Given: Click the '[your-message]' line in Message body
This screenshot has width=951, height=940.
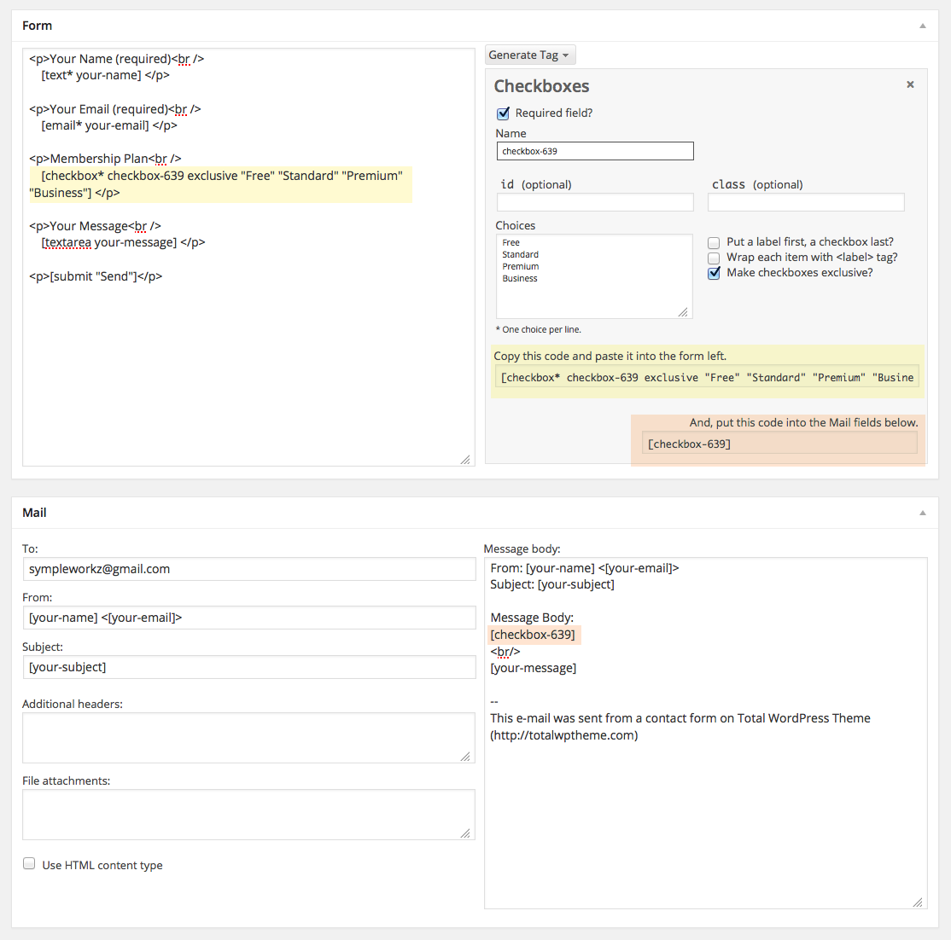Looking at the screenshot, I should click(533, 668).
